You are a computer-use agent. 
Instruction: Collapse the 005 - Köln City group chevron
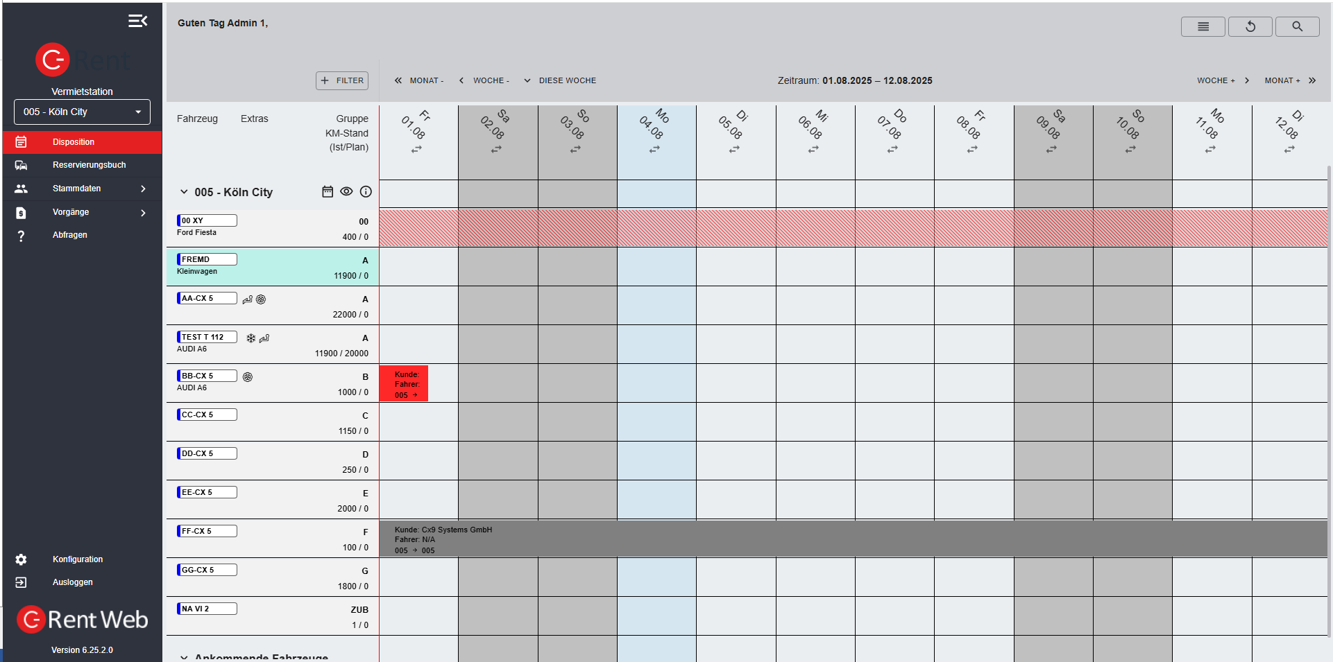point(184,192)
